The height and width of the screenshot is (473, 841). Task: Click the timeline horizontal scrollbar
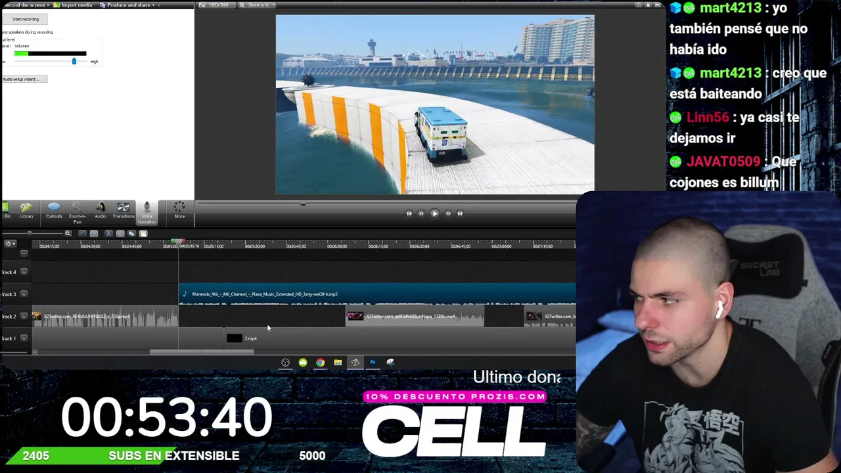(x=202, y=352)
